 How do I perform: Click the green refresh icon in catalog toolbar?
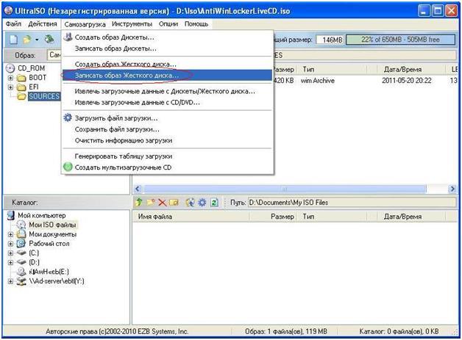[215, 202]
